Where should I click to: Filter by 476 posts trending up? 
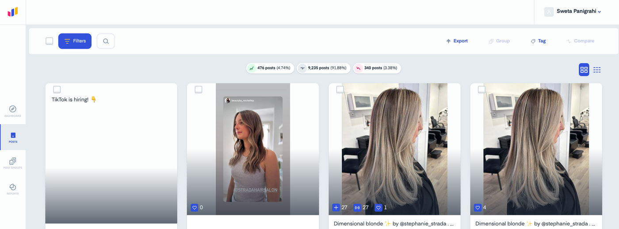(270, 68)
